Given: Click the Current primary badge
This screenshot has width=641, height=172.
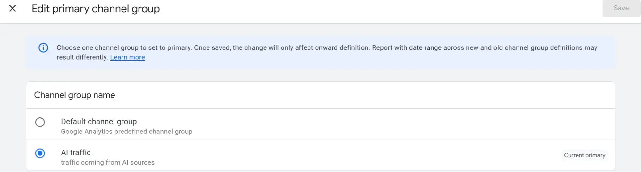Looking at the screenshot, I should click(x=584, y=155).
